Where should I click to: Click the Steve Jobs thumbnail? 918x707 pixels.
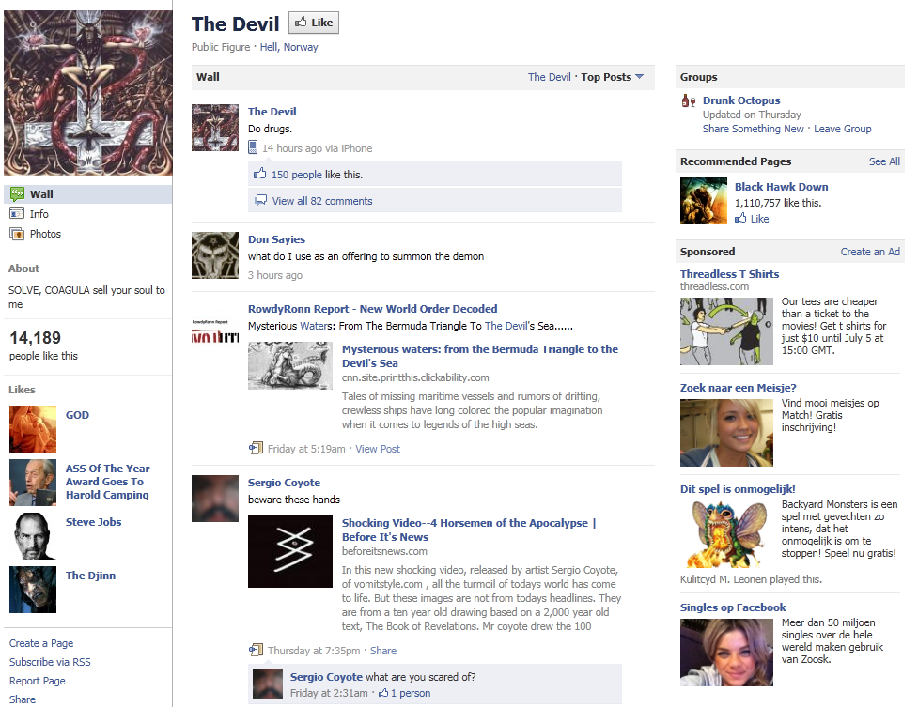[x=33, y=536]
